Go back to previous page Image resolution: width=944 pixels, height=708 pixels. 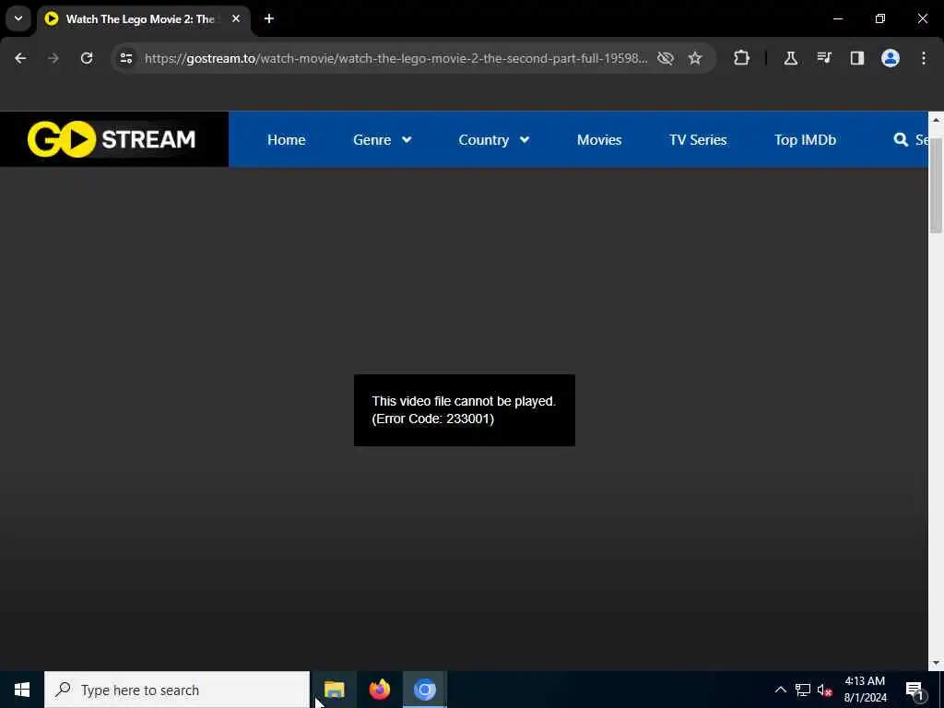click(x=20, y=58)
